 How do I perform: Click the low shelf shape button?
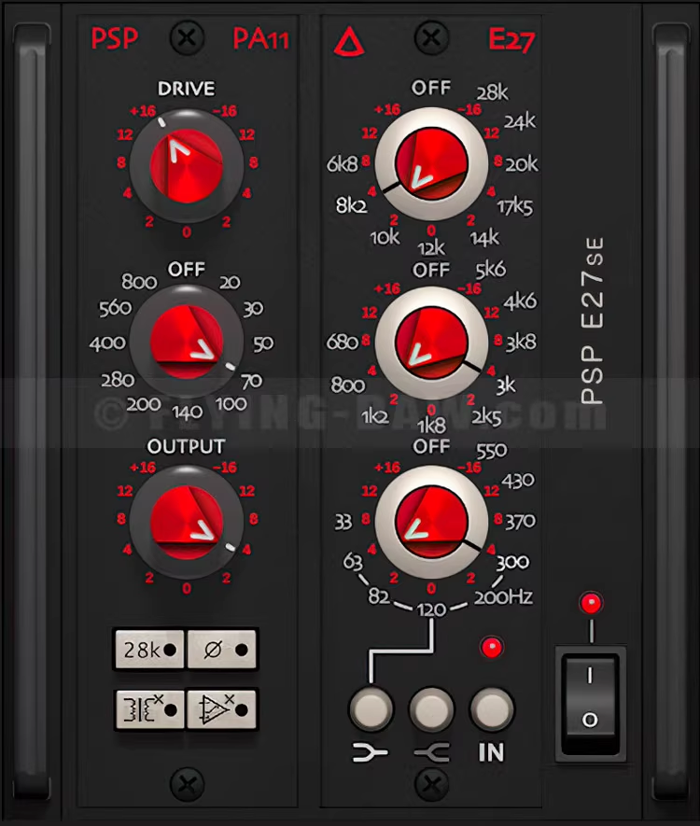click(371, 709)
